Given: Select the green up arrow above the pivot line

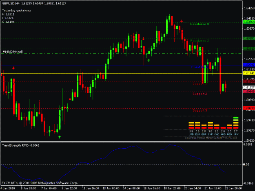Looking at the screenshot, I should [149, 61].
